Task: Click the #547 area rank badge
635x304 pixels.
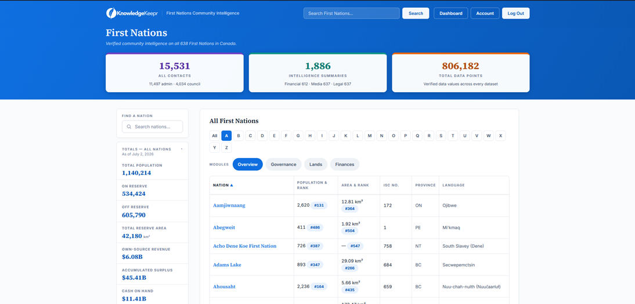Action: tap(355, 246)
